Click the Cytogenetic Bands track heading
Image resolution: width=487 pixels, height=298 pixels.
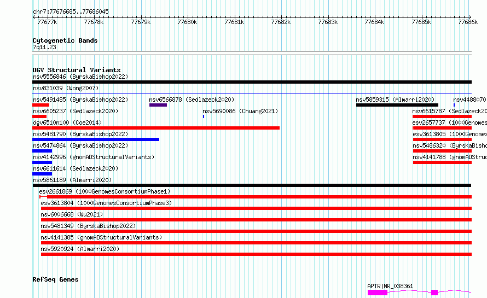click(x=65, y=40)
